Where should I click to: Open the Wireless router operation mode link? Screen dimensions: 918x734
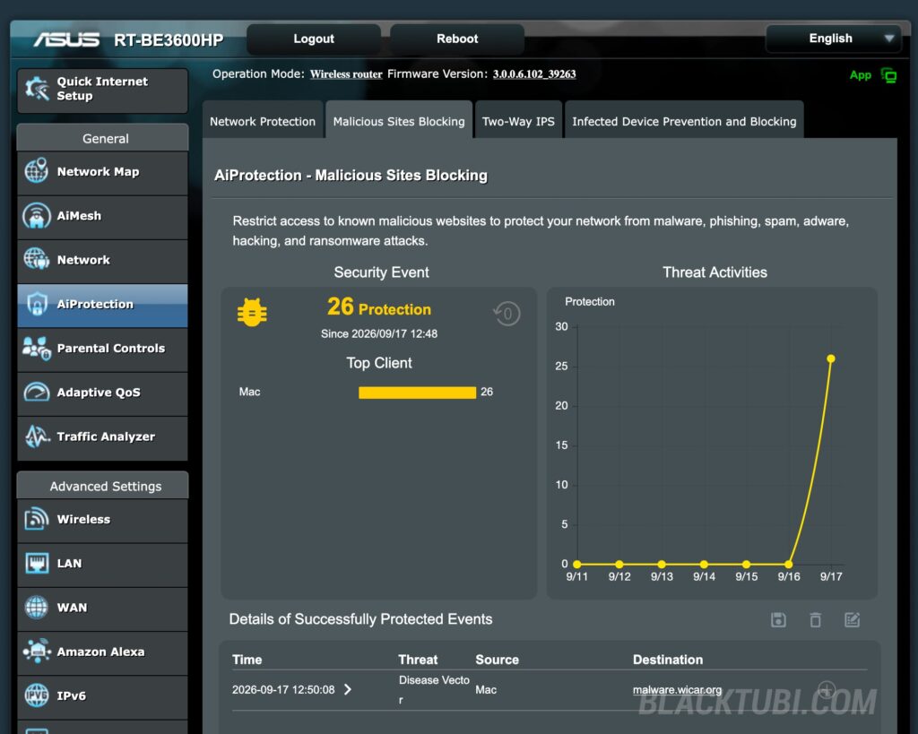pos(346,74)
